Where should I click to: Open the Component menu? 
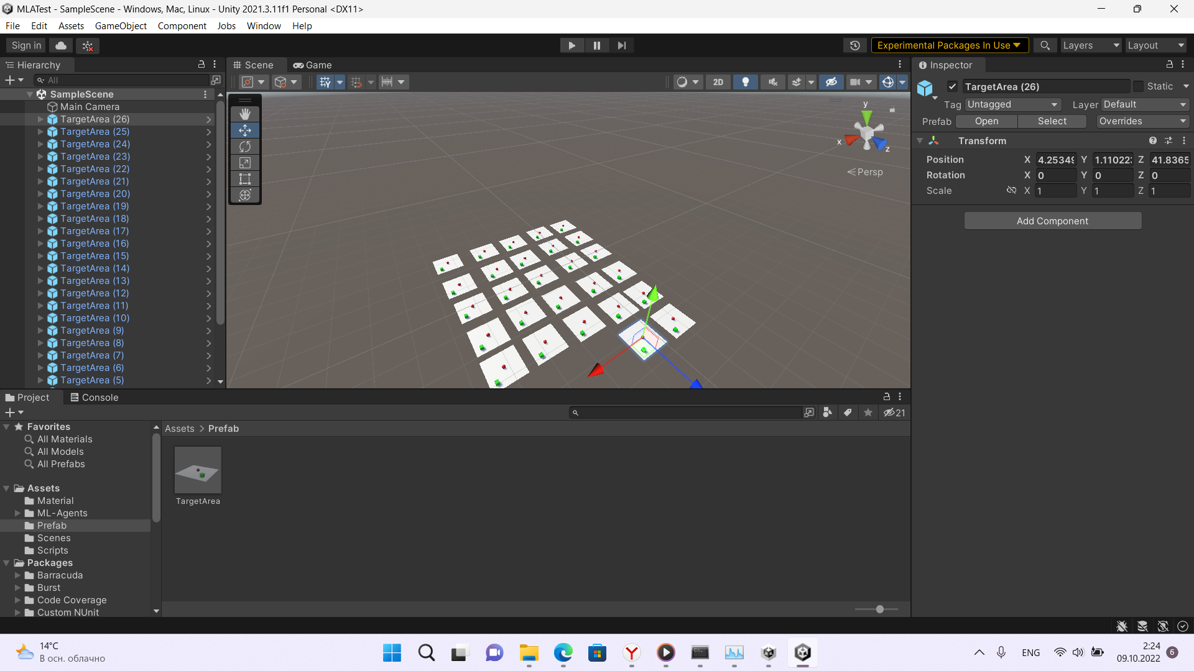pyautogui.click(x=182, y=26)
